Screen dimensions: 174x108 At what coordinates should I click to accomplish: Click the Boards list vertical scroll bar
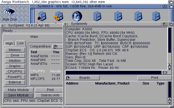point(170,90)
